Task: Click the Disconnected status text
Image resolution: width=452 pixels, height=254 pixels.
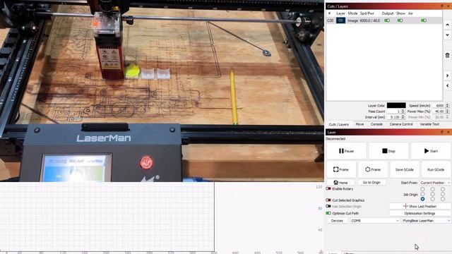Action: tap(335, 139)
